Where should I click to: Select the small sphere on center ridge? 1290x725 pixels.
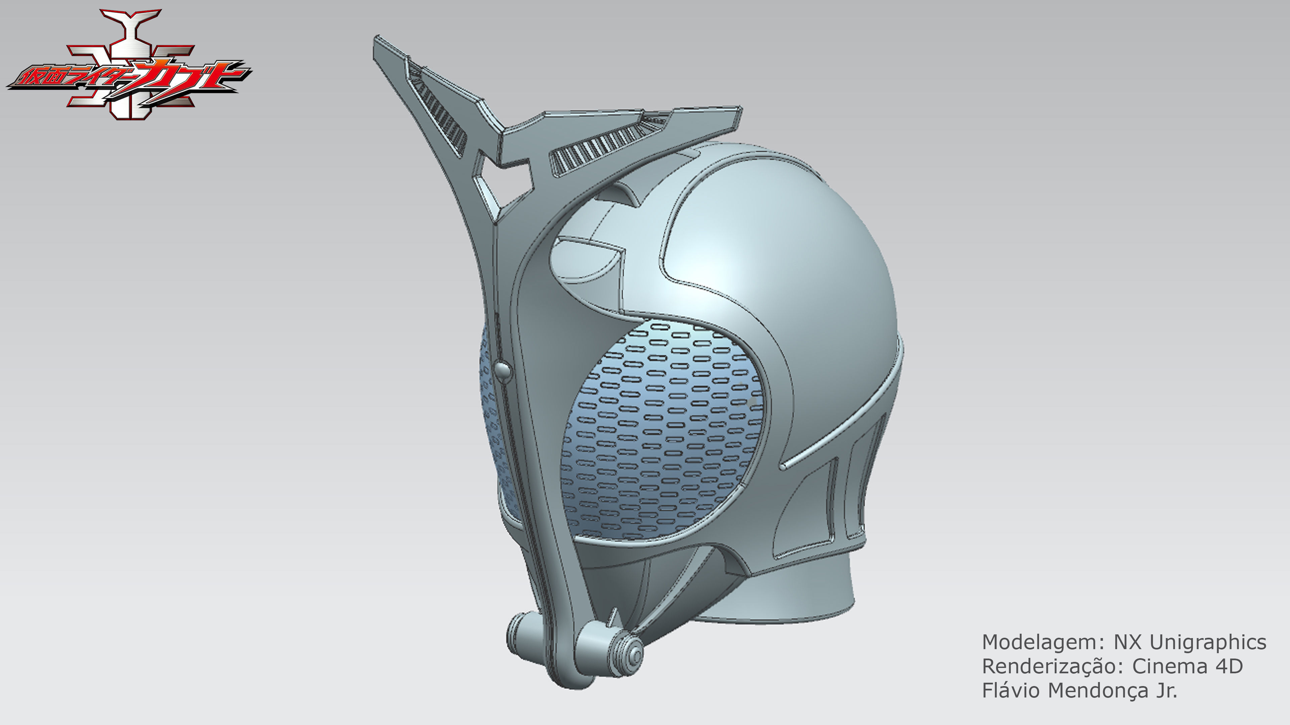point(502,371)
